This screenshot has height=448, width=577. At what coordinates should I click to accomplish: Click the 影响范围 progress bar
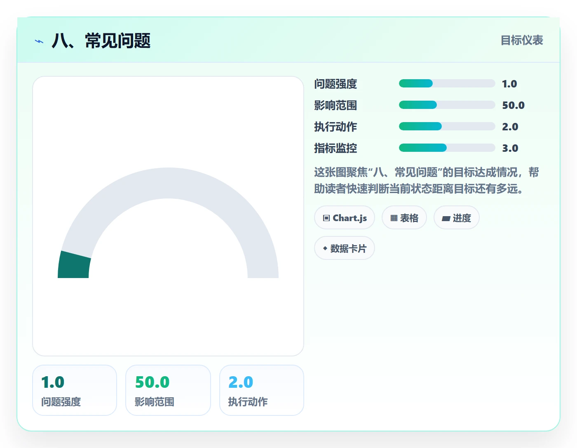(447, 105)
